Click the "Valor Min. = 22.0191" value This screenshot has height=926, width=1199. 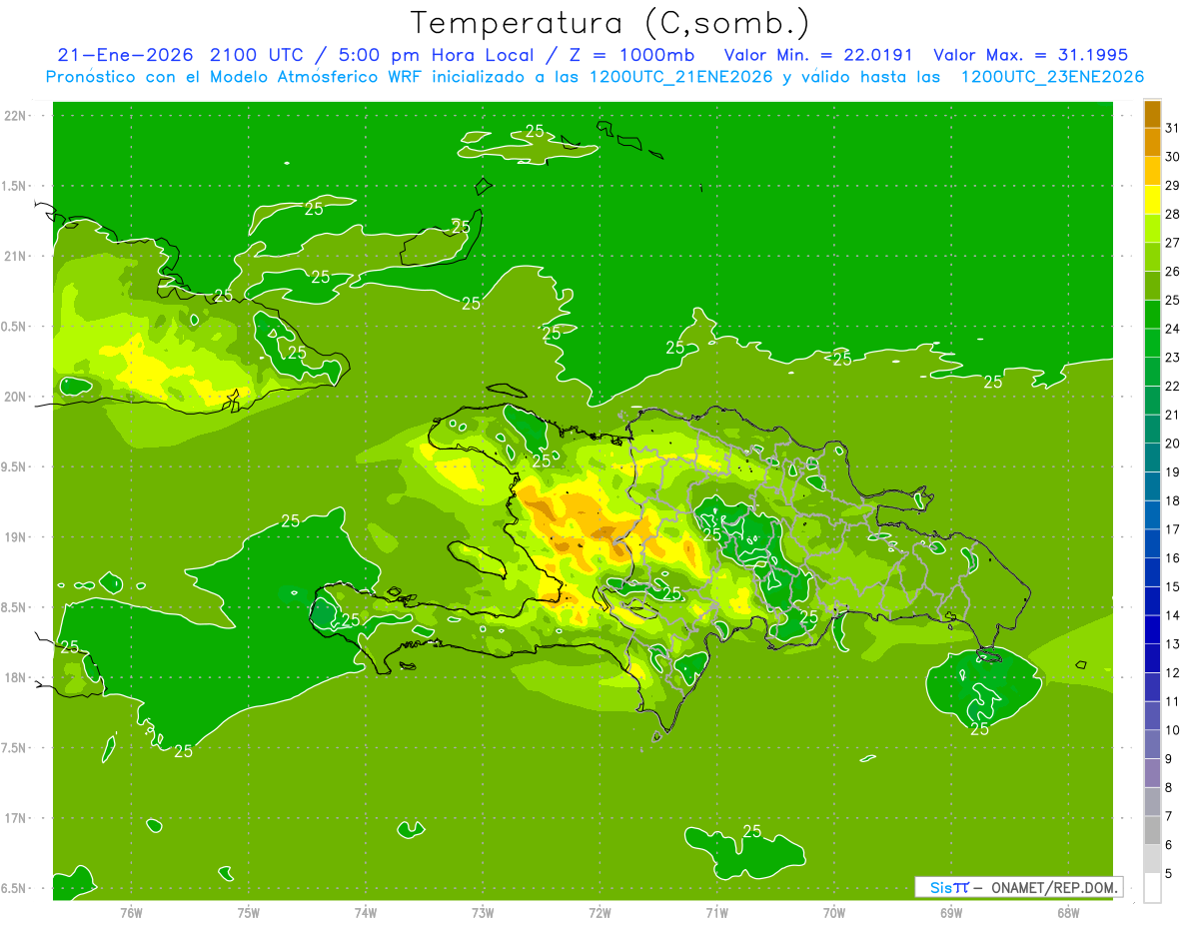pyautogui.click(x=818, y=54)
